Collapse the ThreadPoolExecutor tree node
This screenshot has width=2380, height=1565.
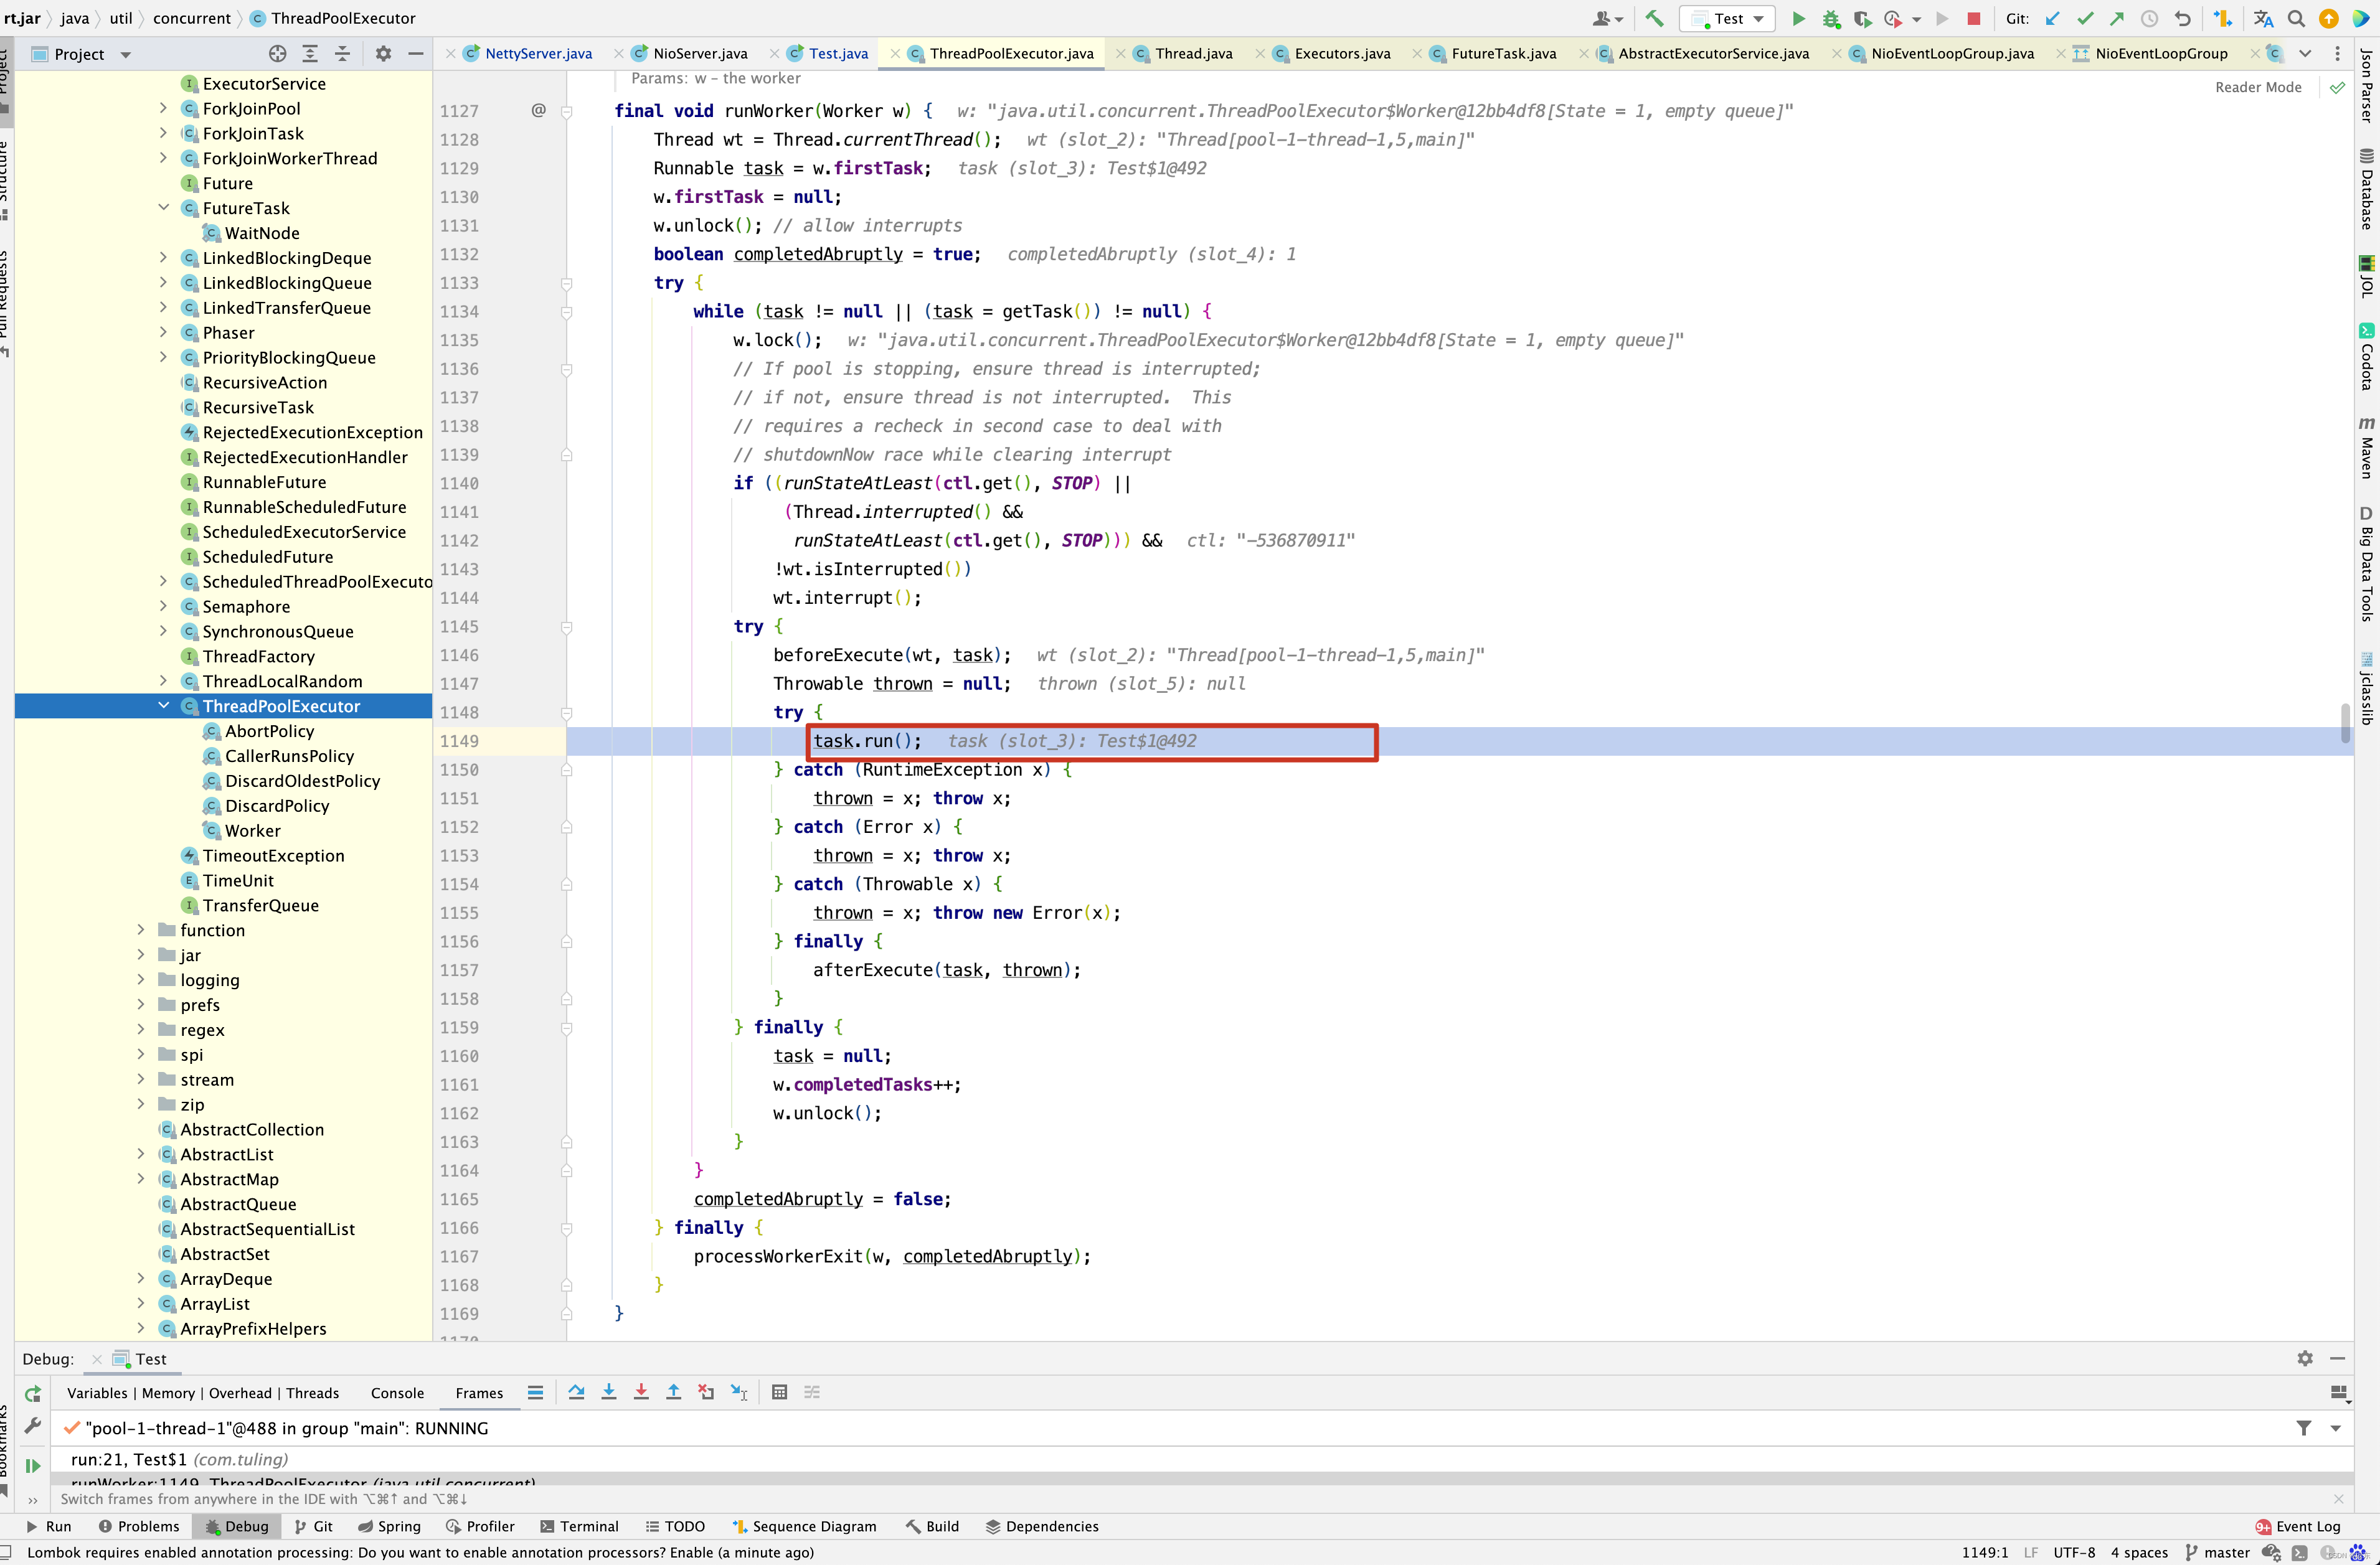(164, 706)
